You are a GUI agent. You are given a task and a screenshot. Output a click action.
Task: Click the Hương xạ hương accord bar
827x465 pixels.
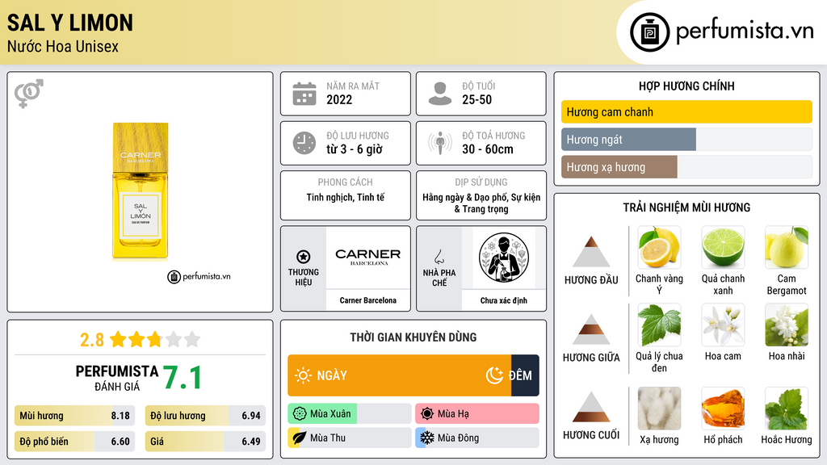686,167
